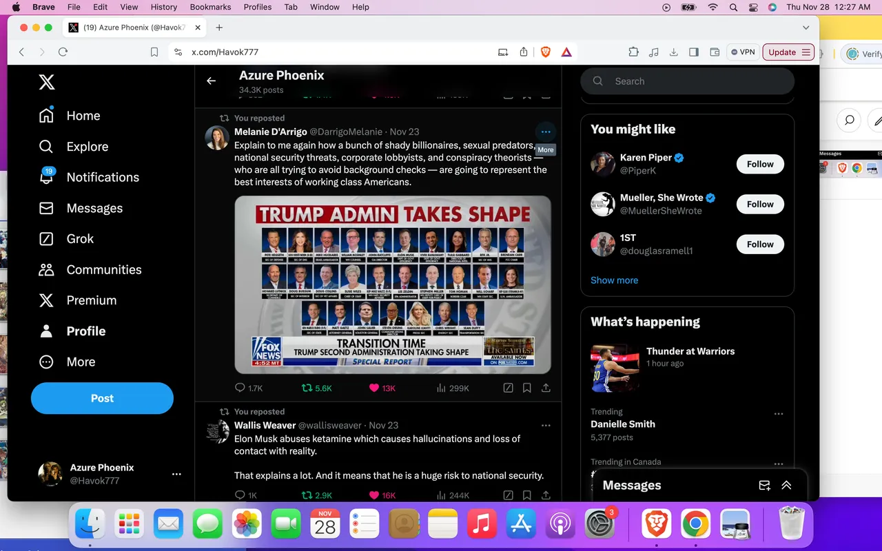
Task: Reload the page in Brave
Action: (63, 52)
